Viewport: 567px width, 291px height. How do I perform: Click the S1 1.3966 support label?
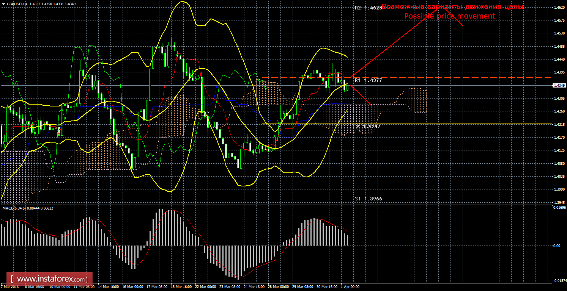[368, 199]
